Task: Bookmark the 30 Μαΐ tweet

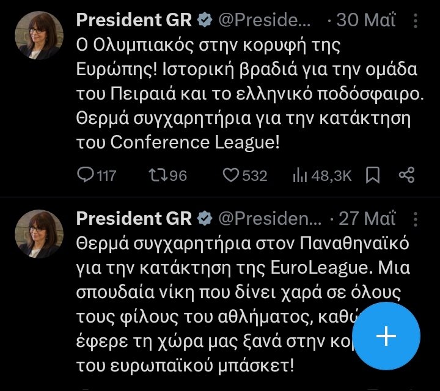Action: click(x=373, y=176)
